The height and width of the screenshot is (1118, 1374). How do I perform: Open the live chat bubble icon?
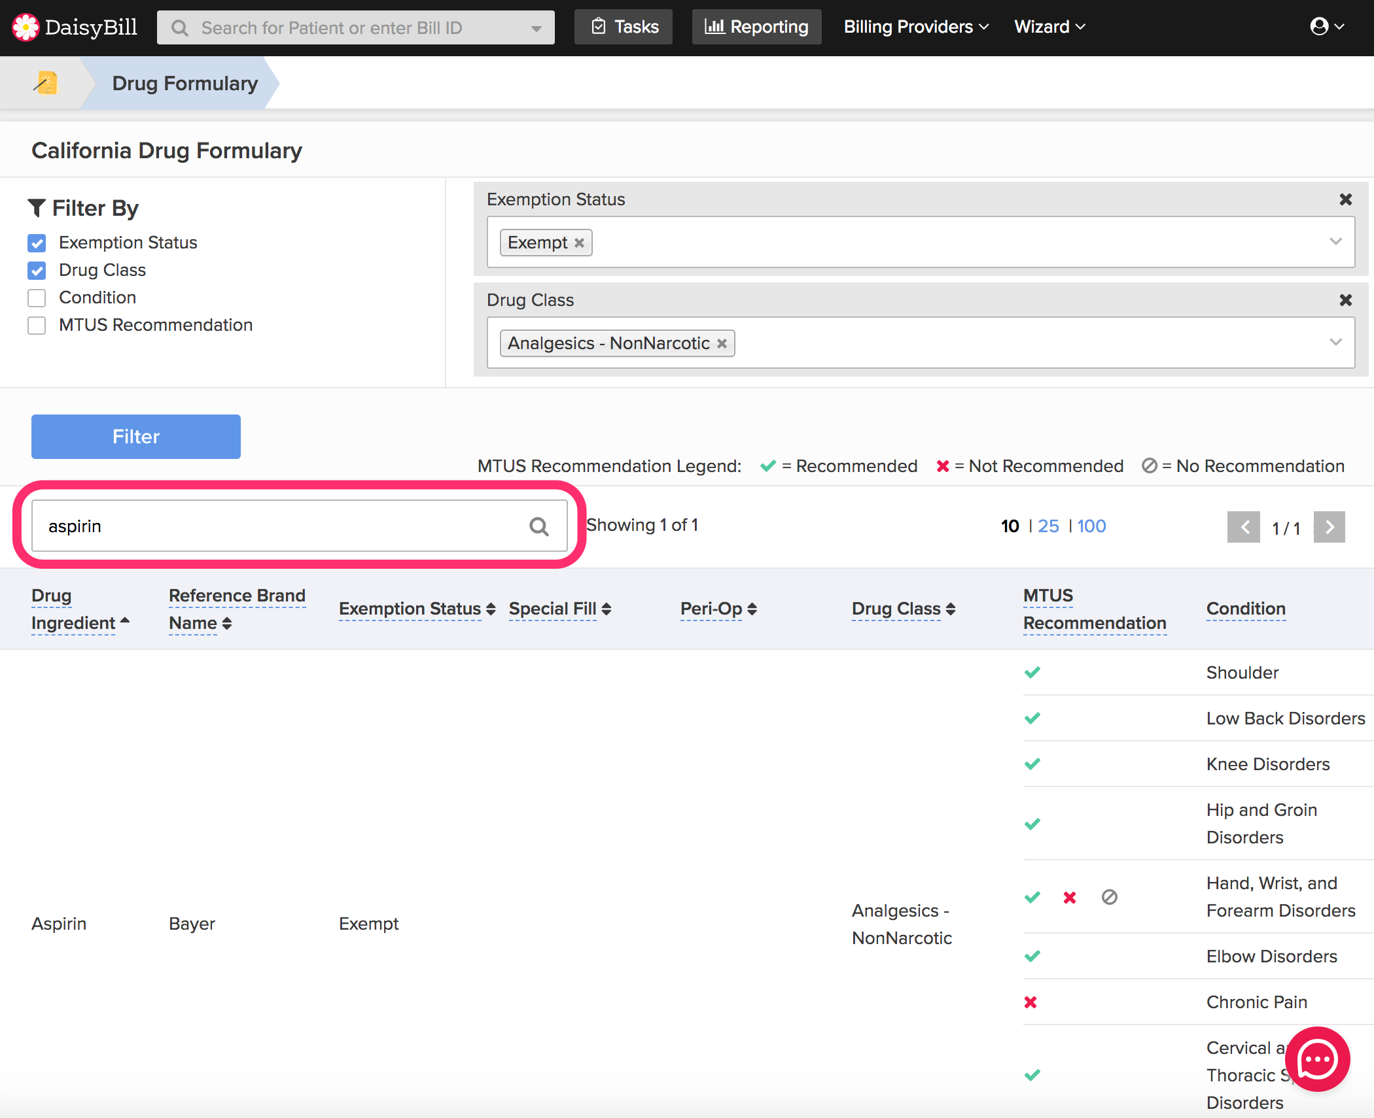pyautogui.click(x=1317, y=1059)
